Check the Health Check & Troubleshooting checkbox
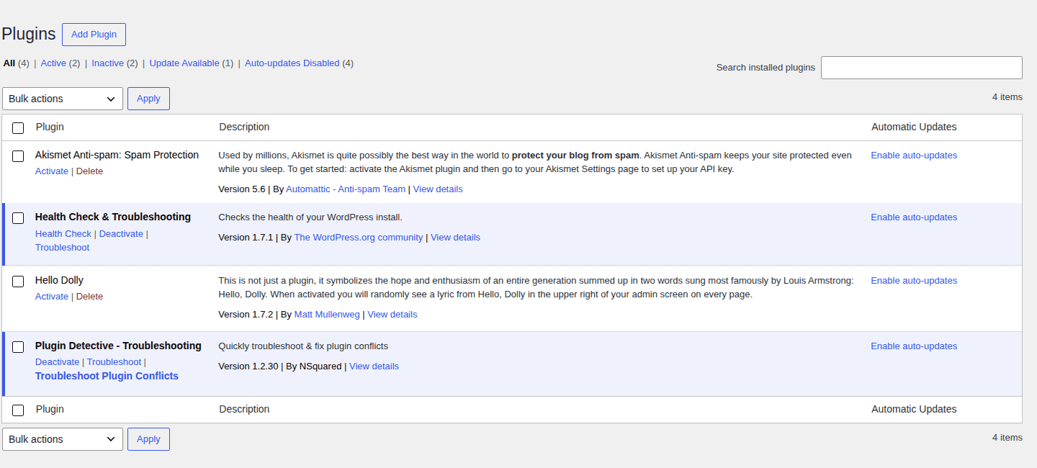Viewport: 1037px width, 468px height. tap(18, 217)
